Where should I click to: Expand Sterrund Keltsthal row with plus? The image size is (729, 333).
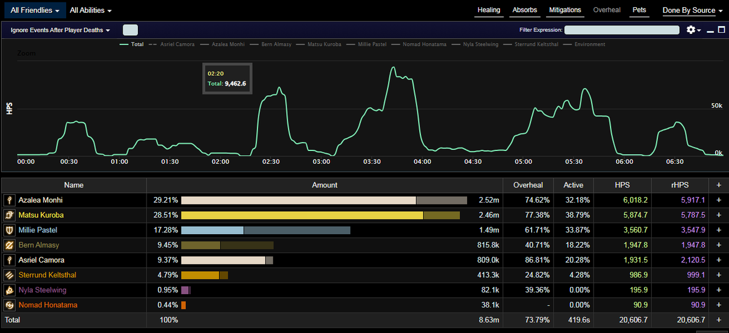pyautogui.click(x=719, y=275)
